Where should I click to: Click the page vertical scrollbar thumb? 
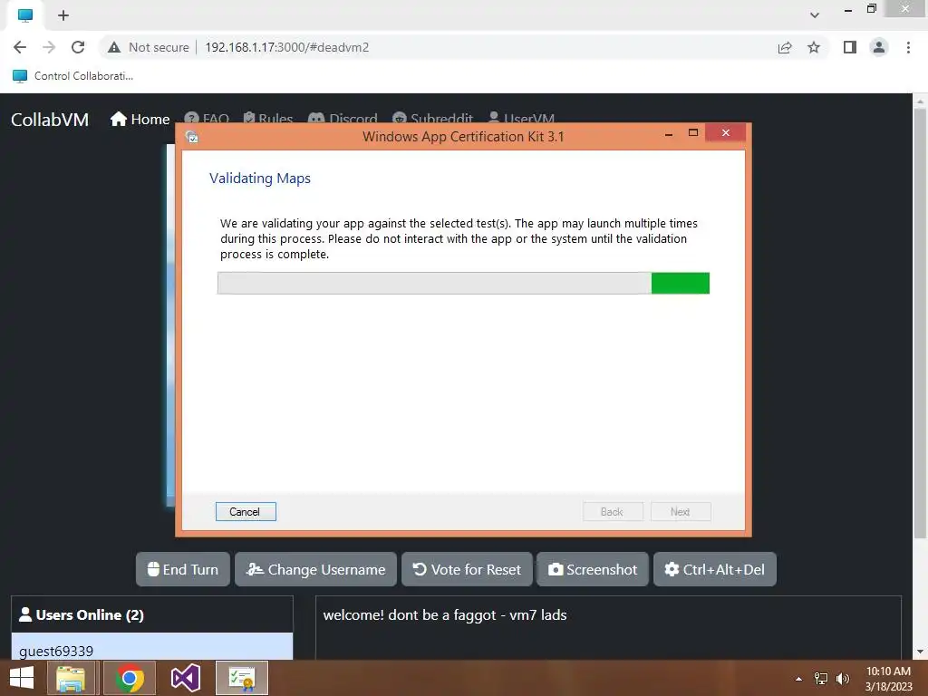pos(920,323)
